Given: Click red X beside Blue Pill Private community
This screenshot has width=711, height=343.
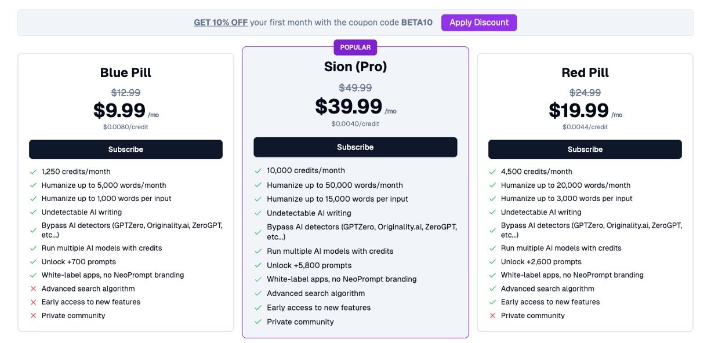Looking at the screenshot, I should (33, 316).
